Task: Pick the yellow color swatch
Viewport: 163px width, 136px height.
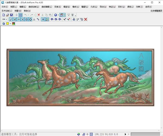Action: tap(8, 23)
